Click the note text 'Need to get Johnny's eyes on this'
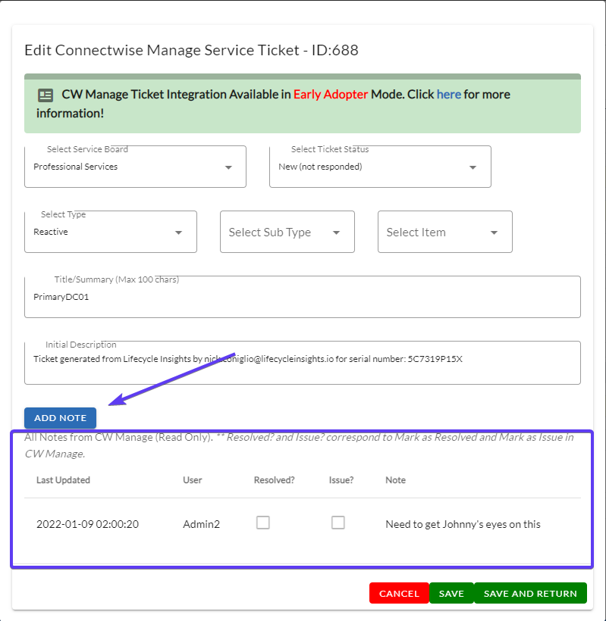Screen dimensions: 606x621 click(463, 524)
